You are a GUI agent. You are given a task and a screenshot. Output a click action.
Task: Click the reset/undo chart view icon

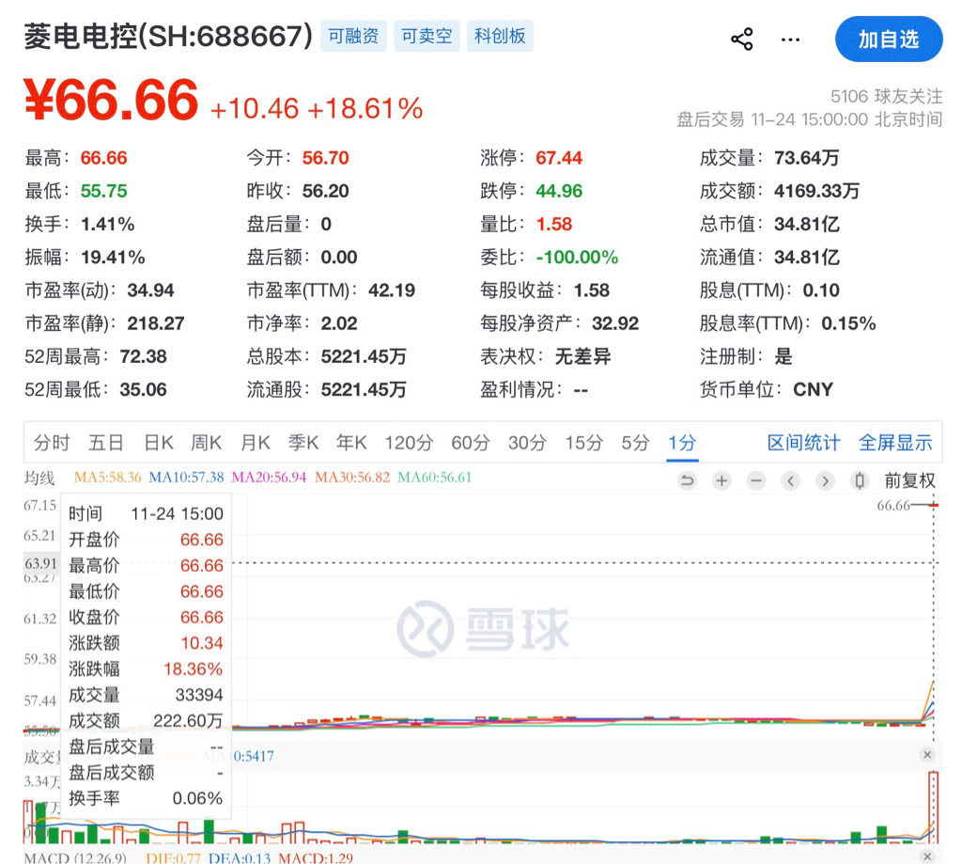click(687, 480)
